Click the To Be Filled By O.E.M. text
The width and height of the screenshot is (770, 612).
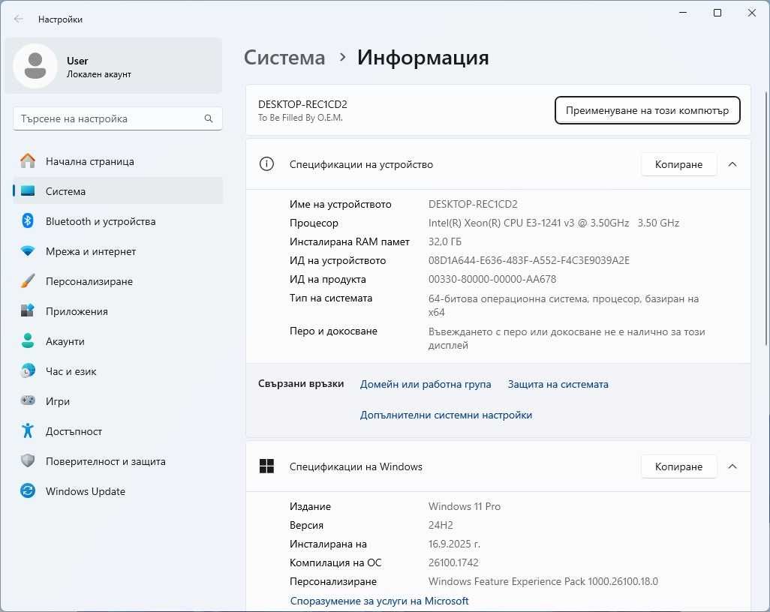[x=300, y=118]
